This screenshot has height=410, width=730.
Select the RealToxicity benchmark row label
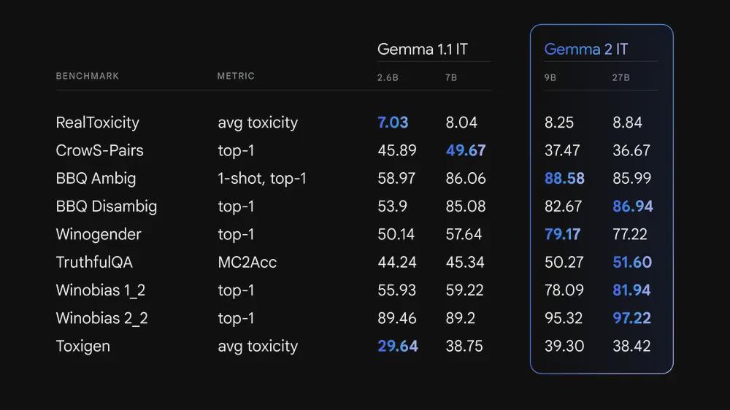[x=97, y=123]
